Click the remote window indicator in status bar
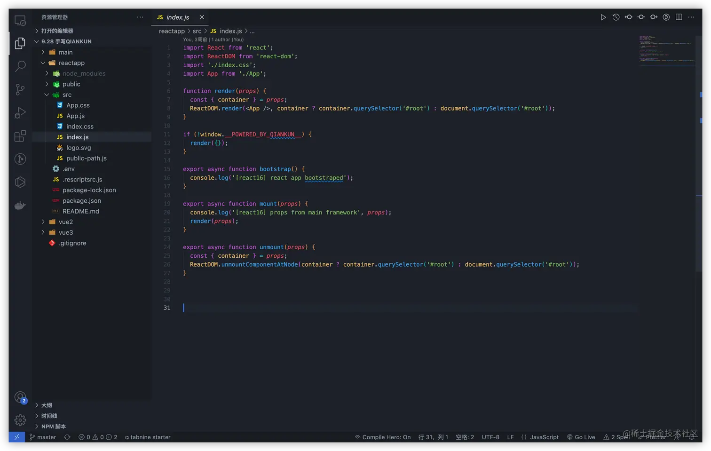711x451 pixels. [x=16, y=437]
